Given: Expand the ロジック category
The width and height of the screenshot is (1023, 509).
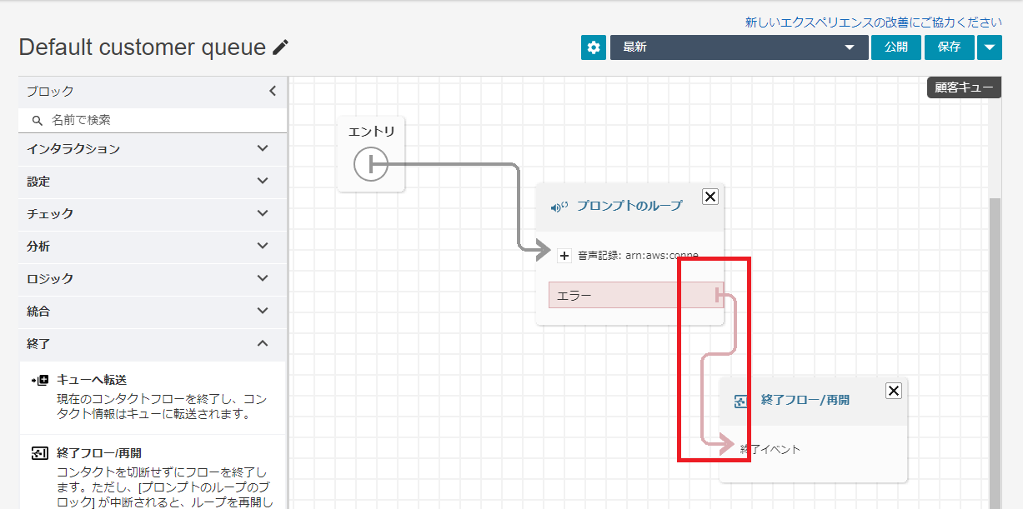Looking at the screenshot, I should pyautogui.click(x=153, y=279).
